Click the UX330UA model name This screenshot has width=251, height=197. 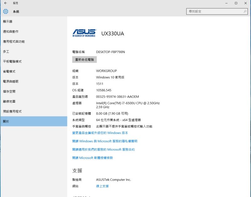(113, 34)
